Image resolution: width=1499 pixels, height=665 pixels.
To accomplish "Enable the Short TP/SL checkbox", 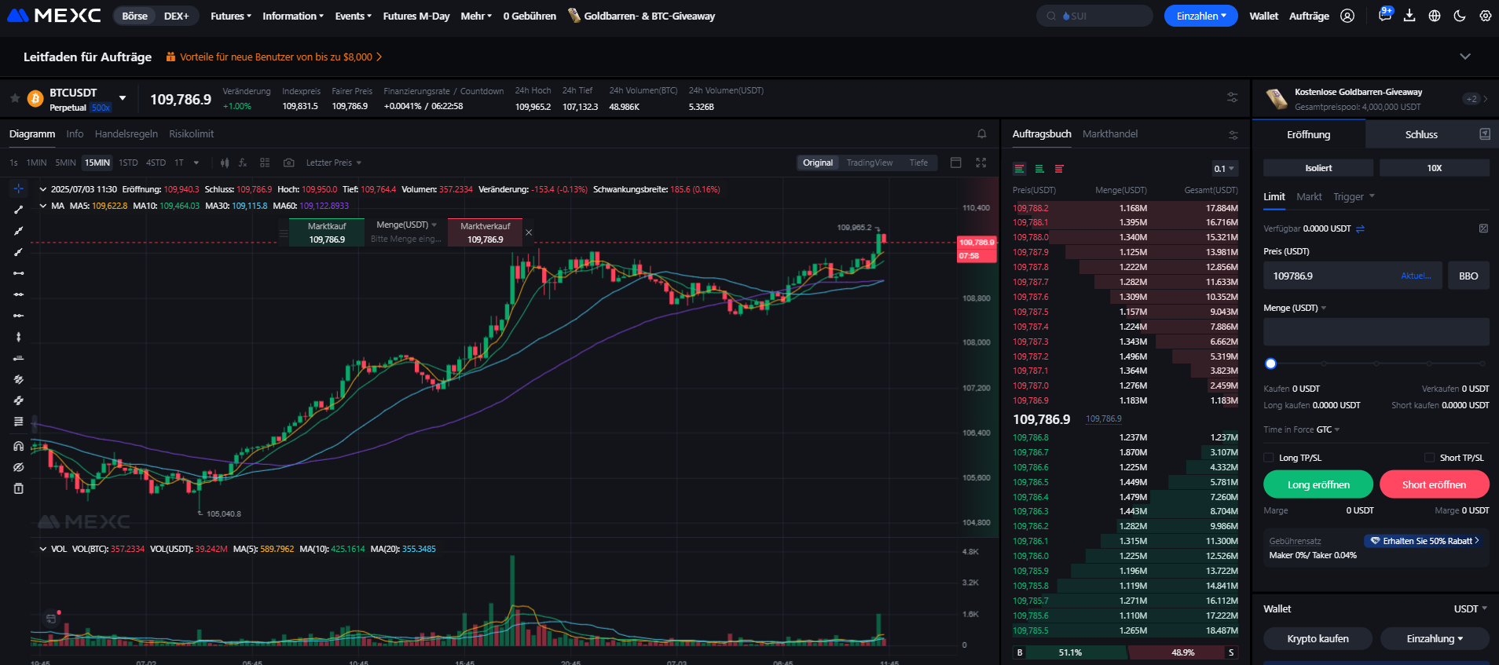I will click(1429, 458).
